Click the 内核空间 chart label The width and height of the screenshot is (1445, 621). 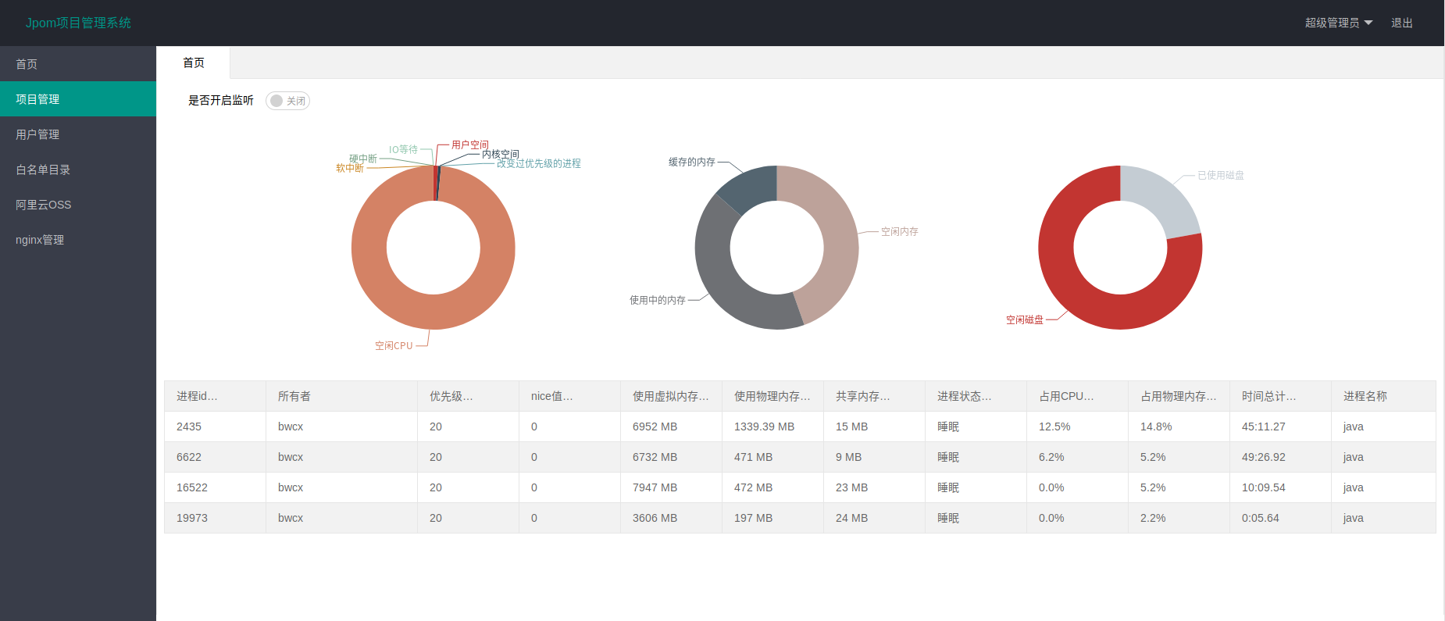click(x=501, y=154)
